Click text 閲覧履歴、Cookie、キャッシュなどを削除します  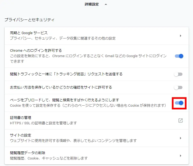pos(49,158)
